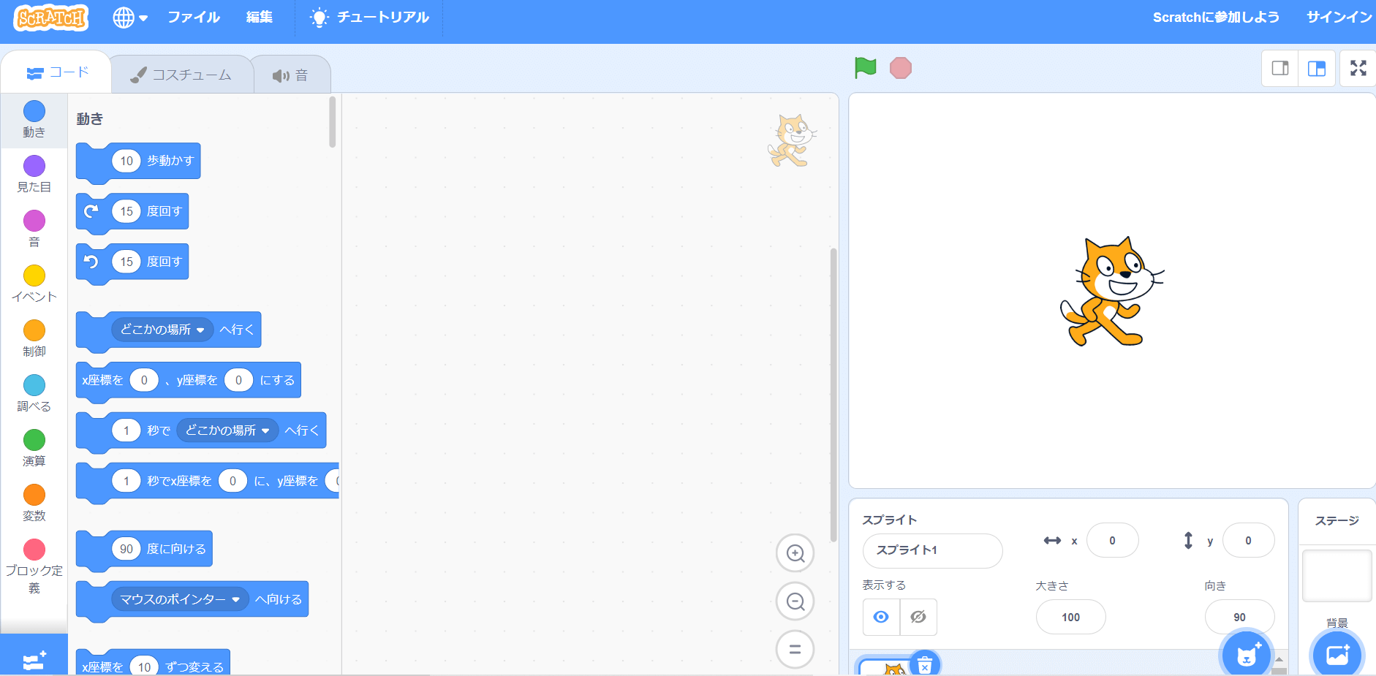Open チュートリアル tutorials
This screenshot has width=1376, height=676.
click(369, 17)
